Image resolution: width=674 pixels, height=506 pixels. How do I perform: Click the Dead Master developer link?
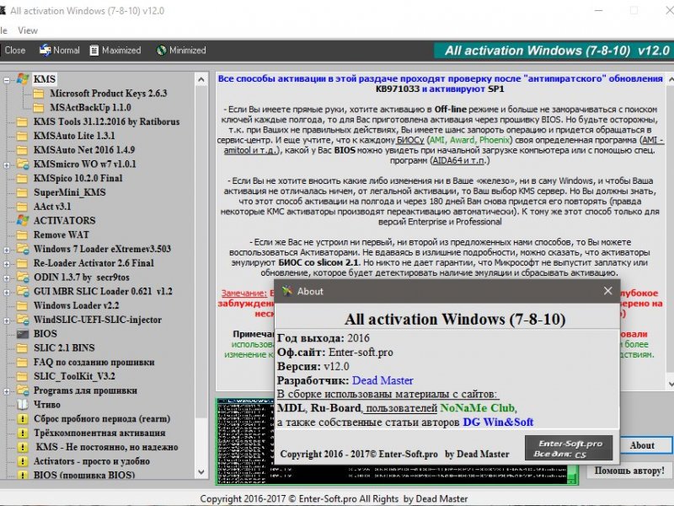pos(382,380)
